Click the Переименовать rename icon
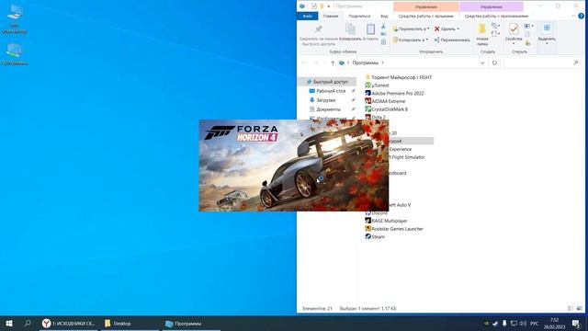This screenshot has height=331, width=588. pyautogui.click(x=437, y=40)
